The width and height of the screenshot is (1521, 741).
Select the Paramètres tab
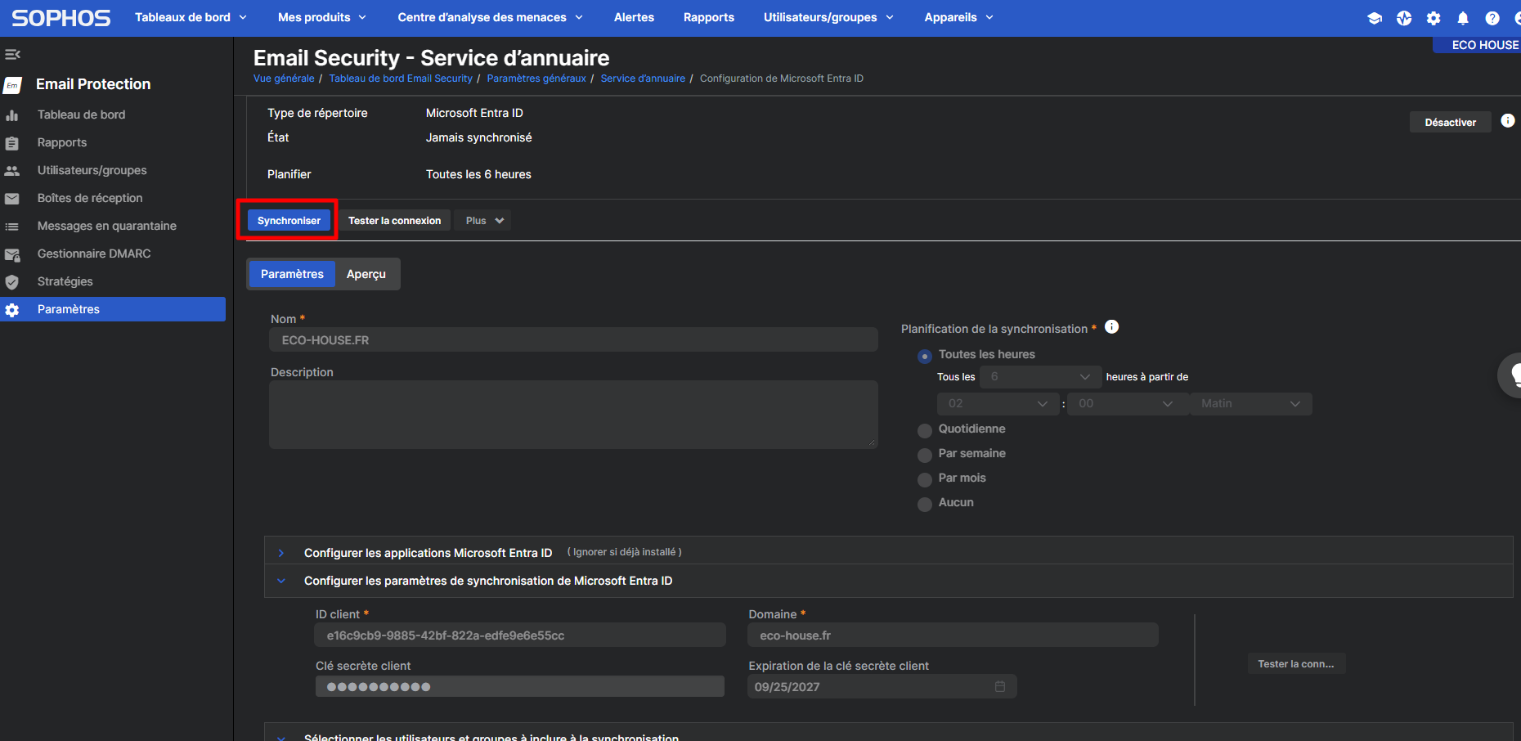pos(292,274)
